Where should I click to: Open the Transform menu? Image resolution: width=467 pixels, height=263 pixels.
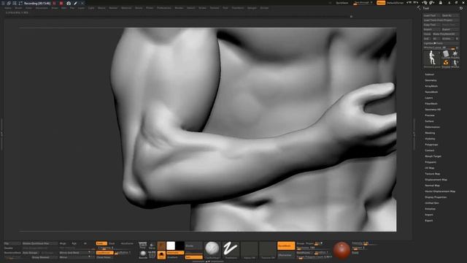(238, 8)
